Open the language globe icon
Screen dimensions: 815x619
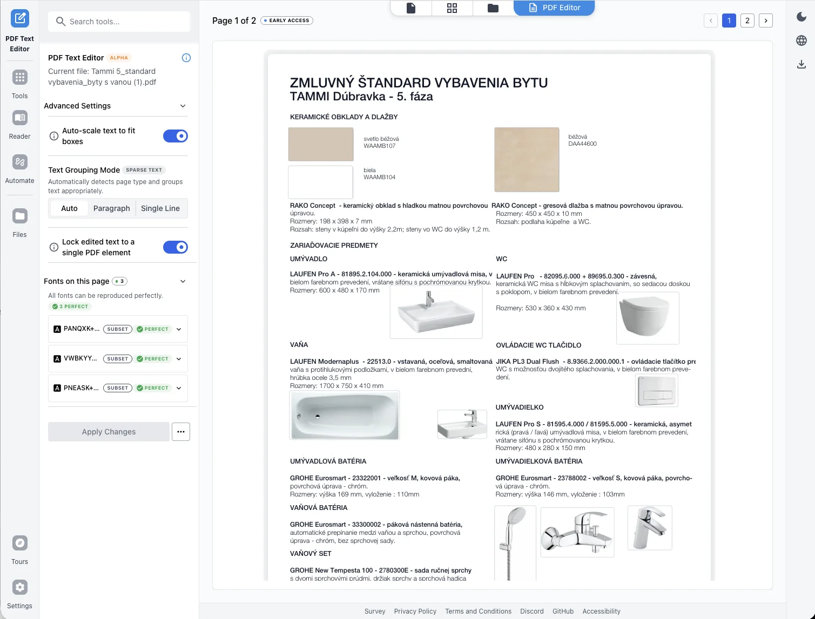(x=801, y=40)
